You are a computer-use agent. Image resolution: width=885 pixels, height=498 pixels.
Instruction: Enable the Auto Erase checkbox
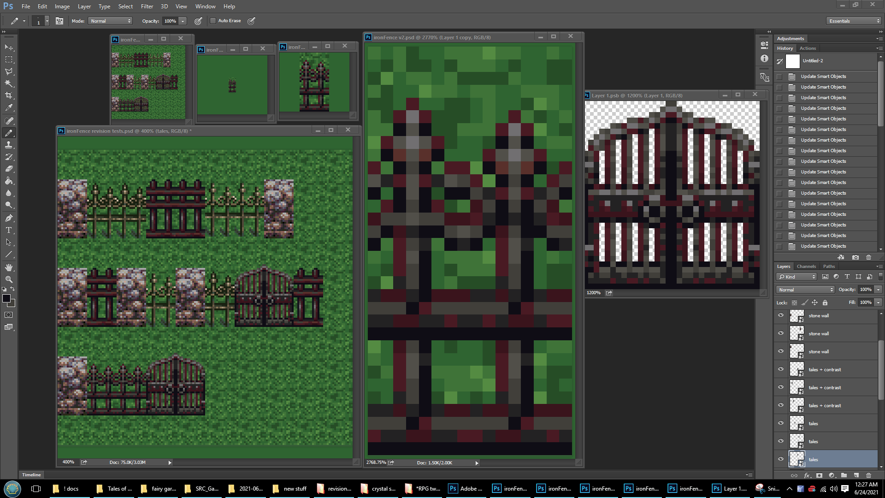point(213,21)
